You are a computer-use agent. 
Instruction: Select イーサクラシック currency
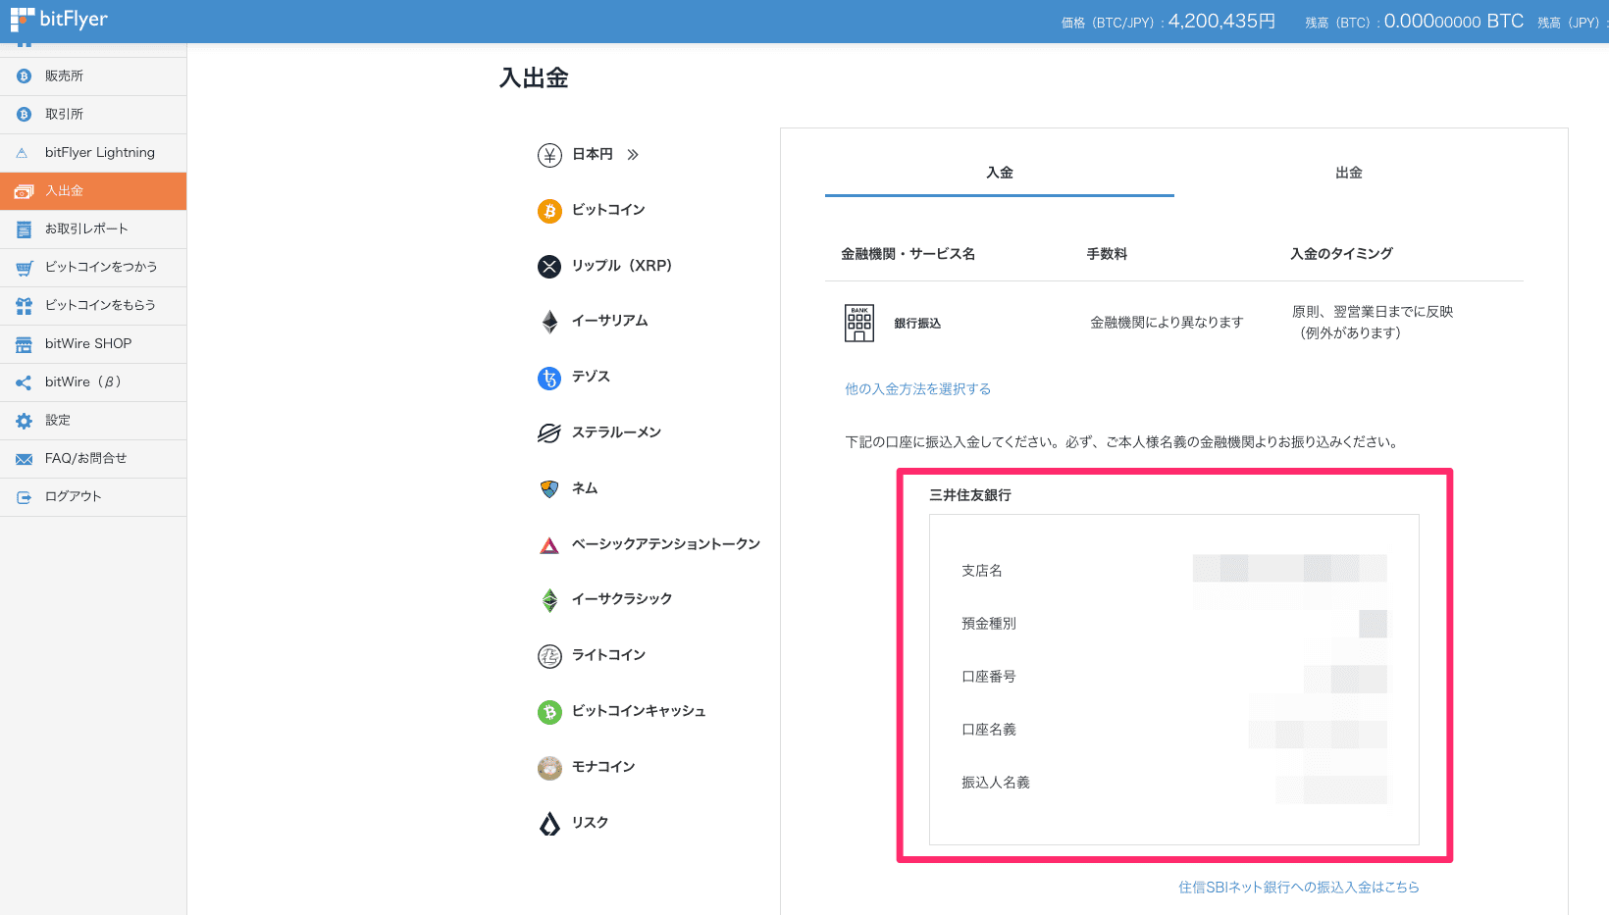click(x=622, y=599)
